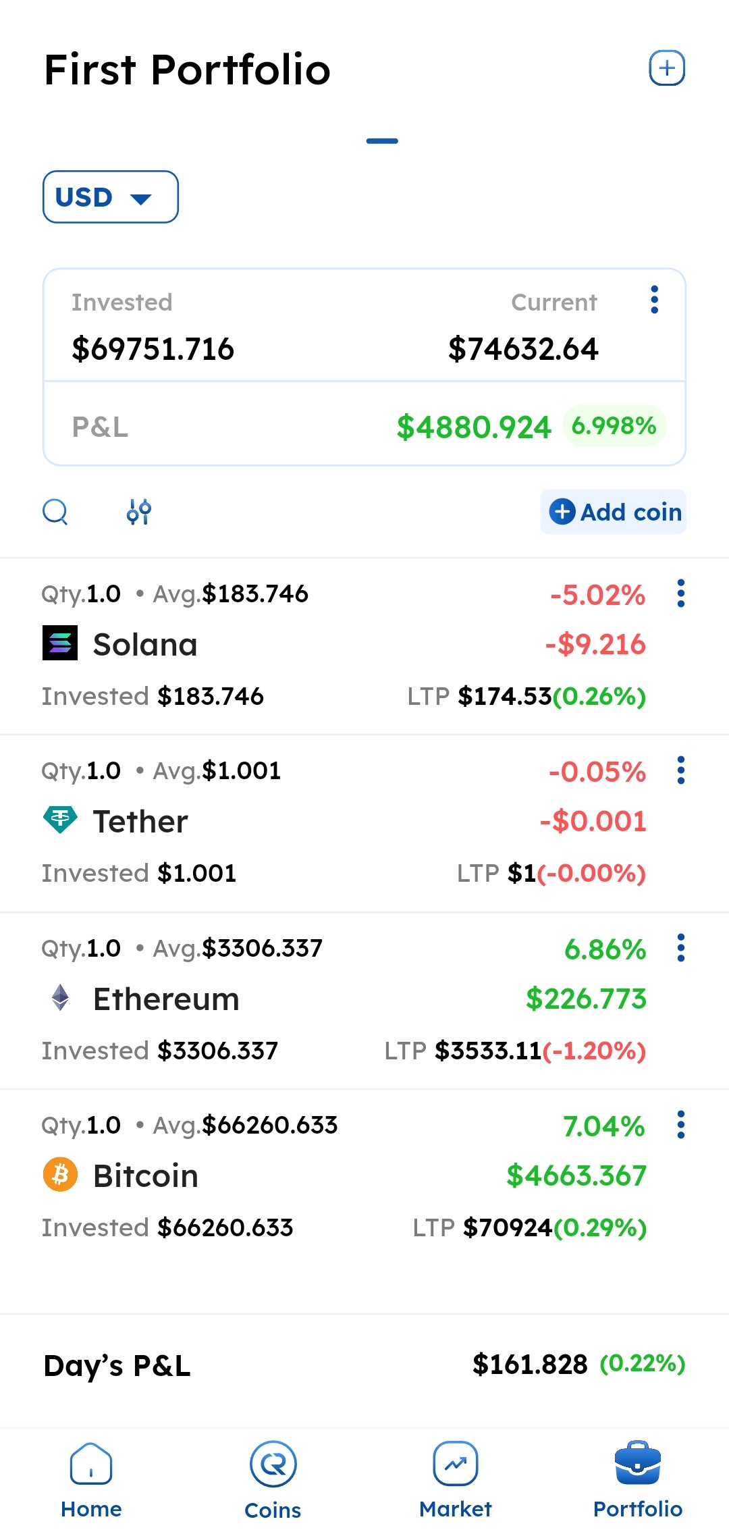Image resolution: width=729 pixels, height=1534 pixels.
Task: Switch to the Coins tab
Action: click(x=273, y=1480)
